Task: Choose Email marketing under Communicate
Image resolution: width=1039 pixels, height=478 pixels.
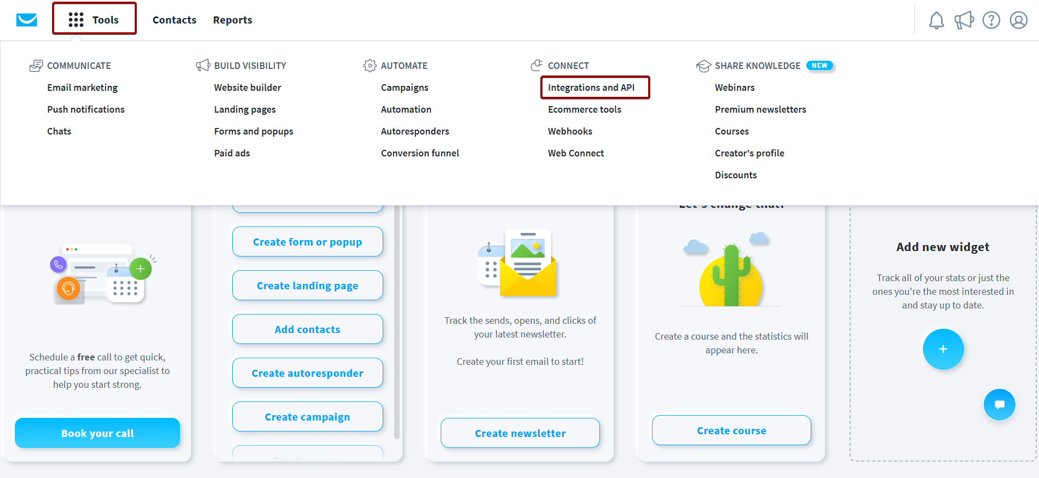Action: (x=82, y=88)
